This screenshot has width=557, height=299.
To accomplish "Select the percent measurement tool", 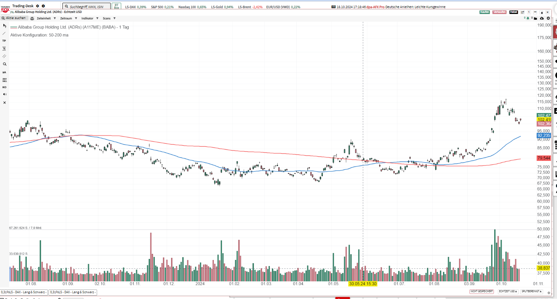I will pyautogui.click(x=4, y=49).
